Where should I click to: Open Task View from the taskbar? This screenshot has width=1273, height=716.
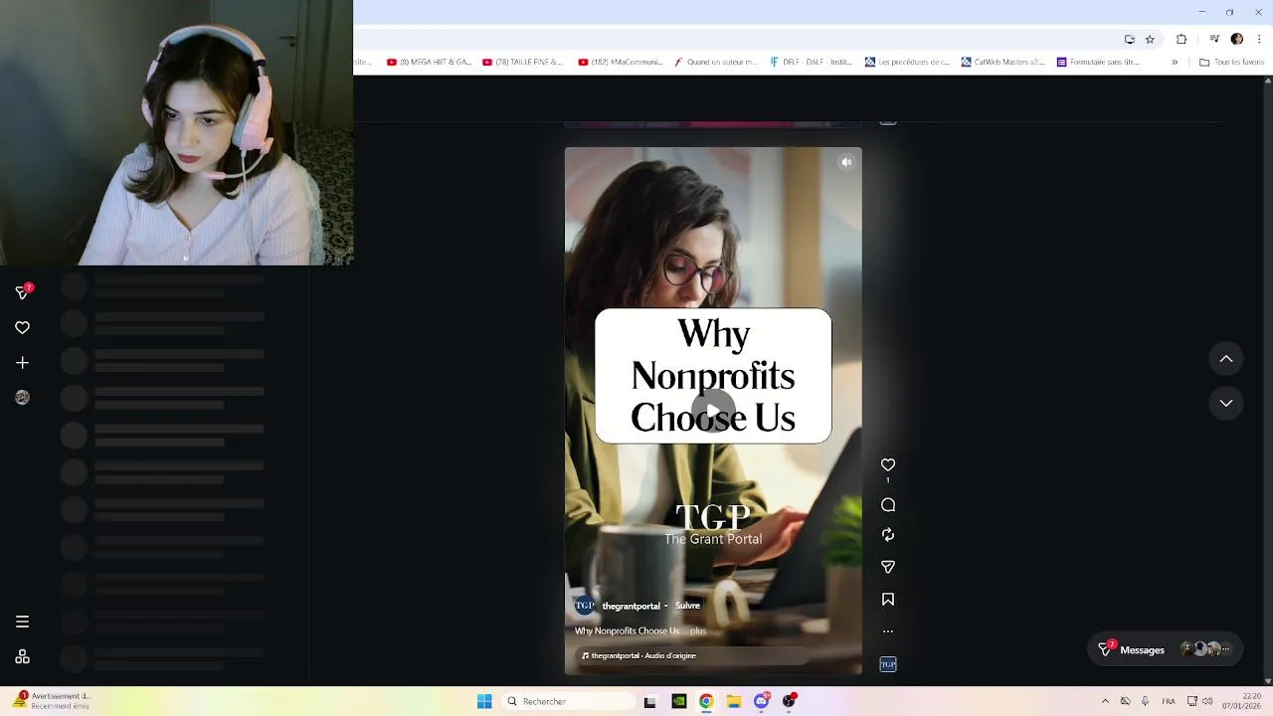pos(650,701)
